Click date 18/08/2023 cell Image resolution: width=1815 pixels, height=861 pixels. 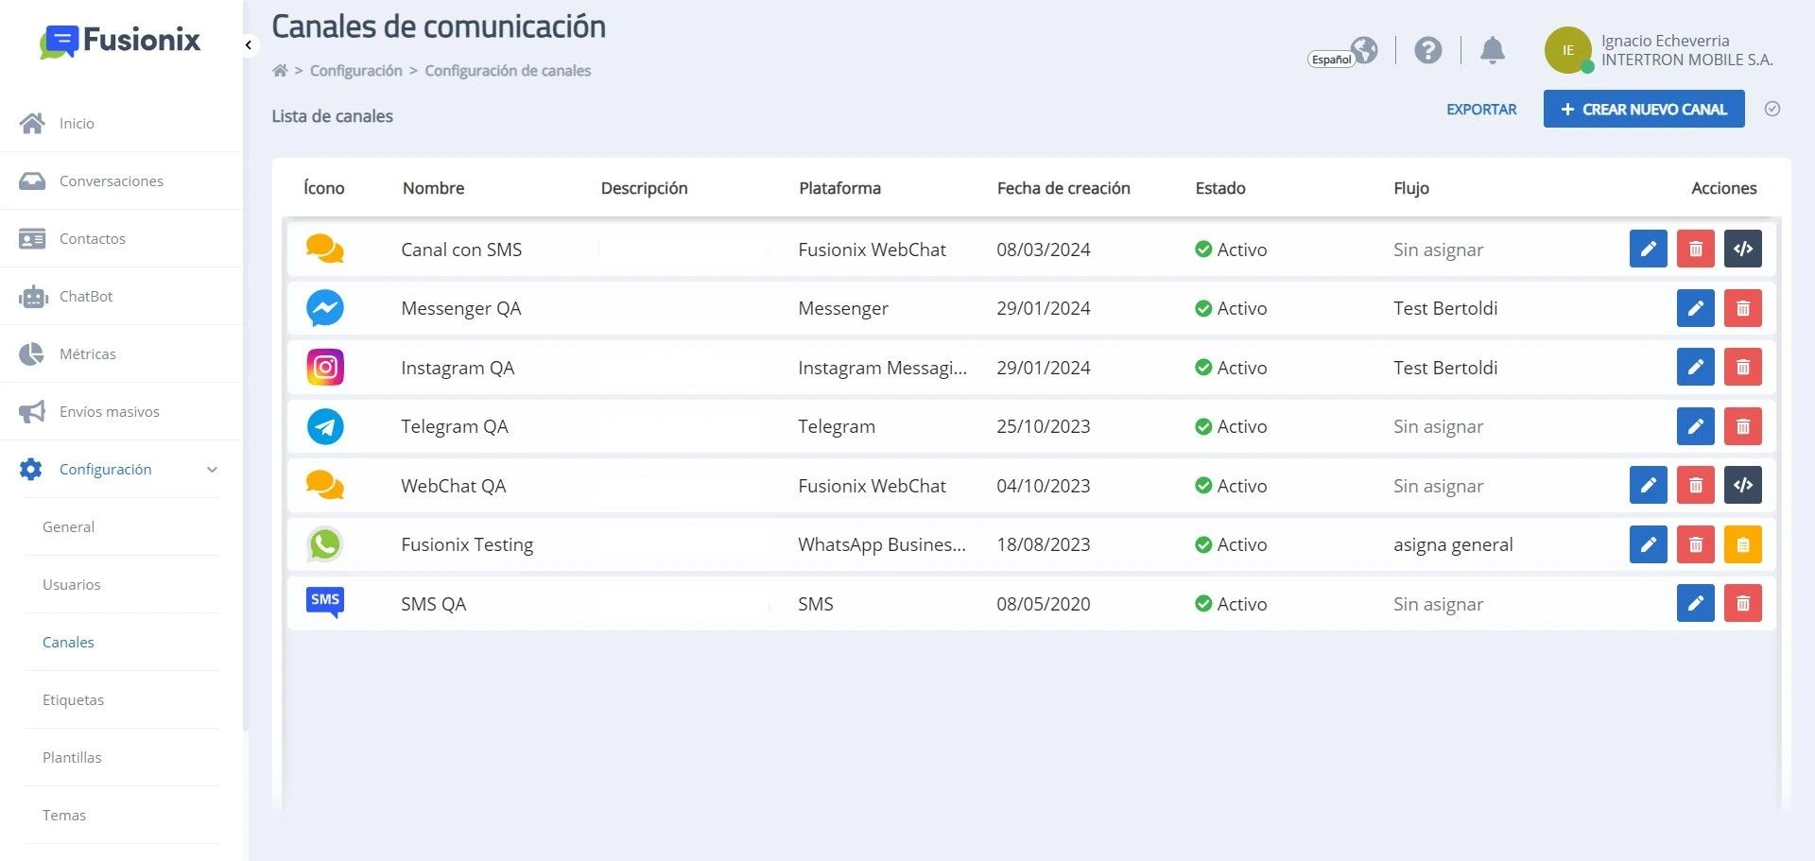point(1043,544)
